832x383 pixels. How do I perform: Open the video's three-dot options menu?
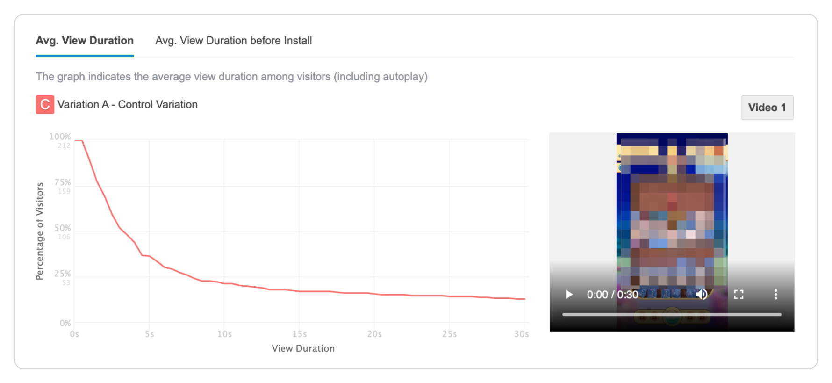(x=775, y=294)
